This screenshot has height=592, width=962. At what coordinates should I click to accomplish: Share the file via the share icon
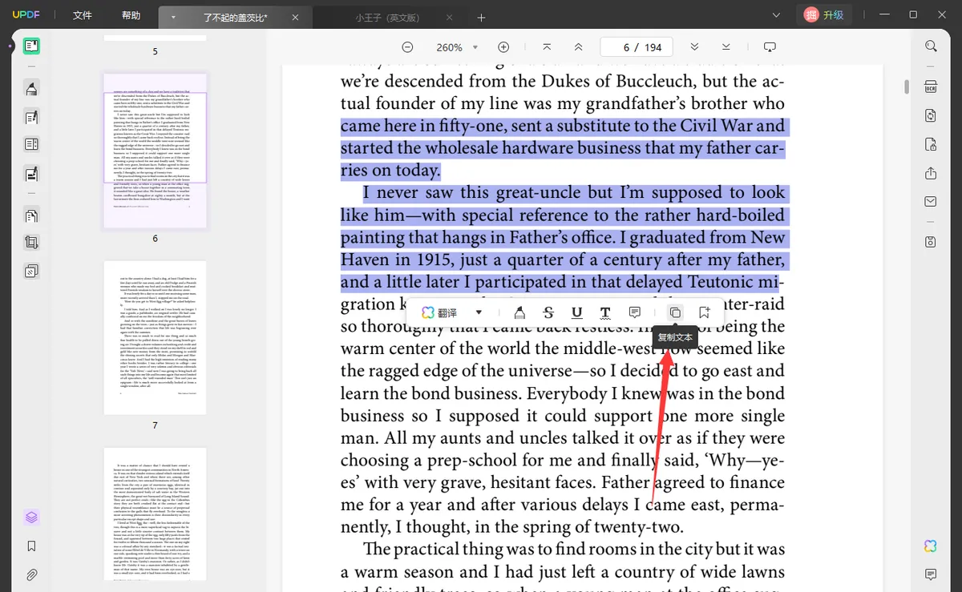pyautogui.click(x=931, y=173)
